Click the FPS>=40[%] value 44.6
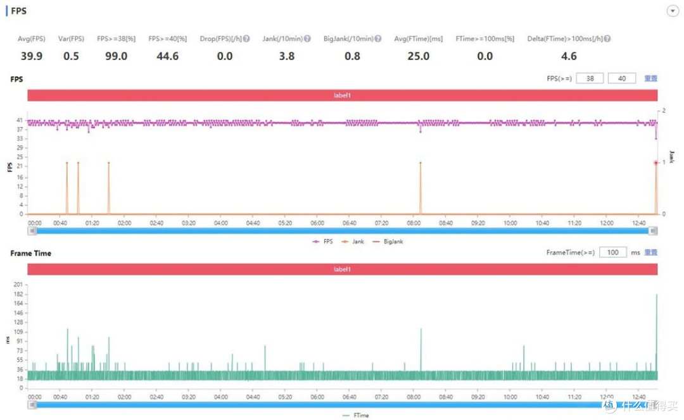The width and height of the screenshot is (684, 420). coord(167,56)
